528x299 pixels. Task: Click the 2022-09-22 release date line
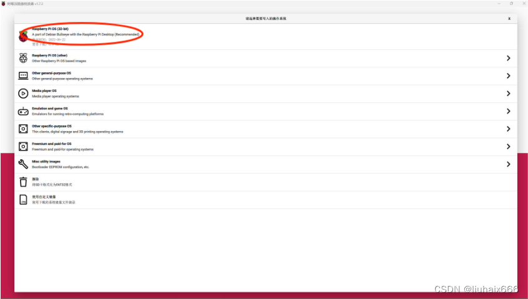[49, 40]
